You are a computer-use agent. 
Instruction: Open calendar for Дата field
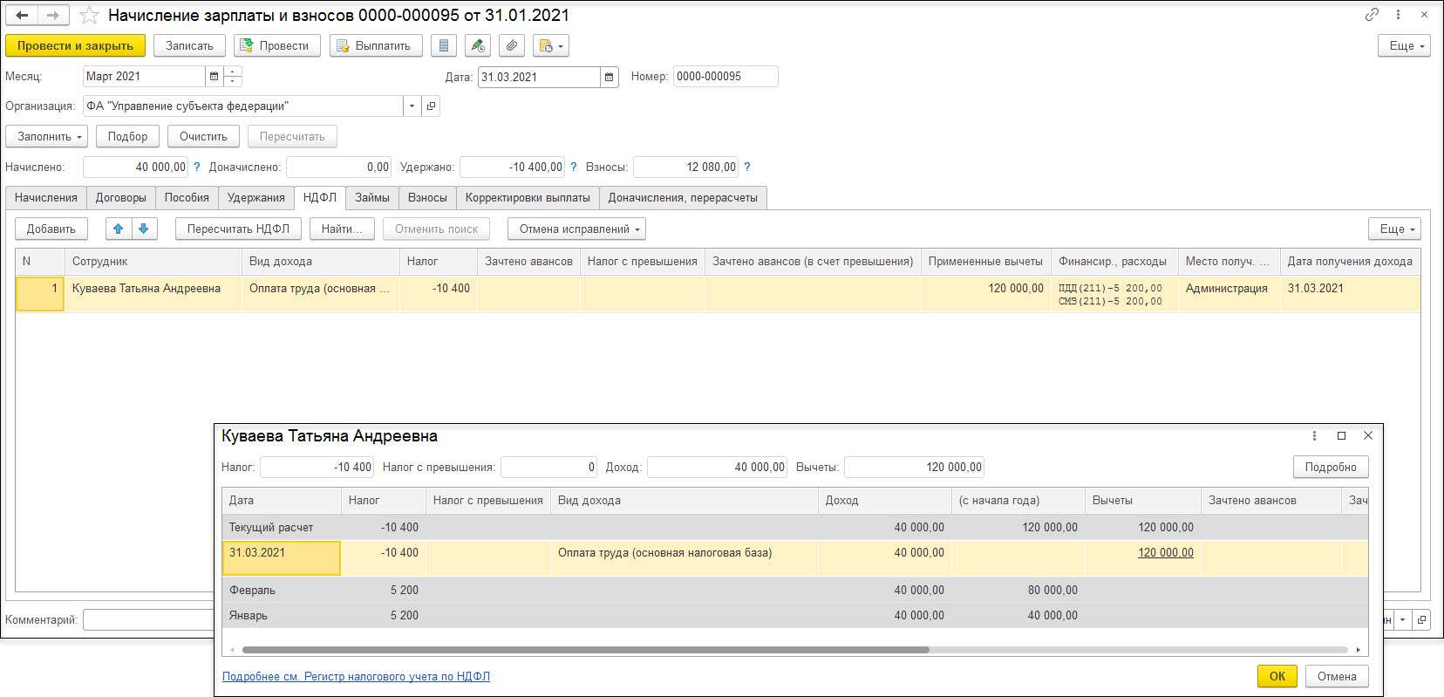tap(610, 77)
